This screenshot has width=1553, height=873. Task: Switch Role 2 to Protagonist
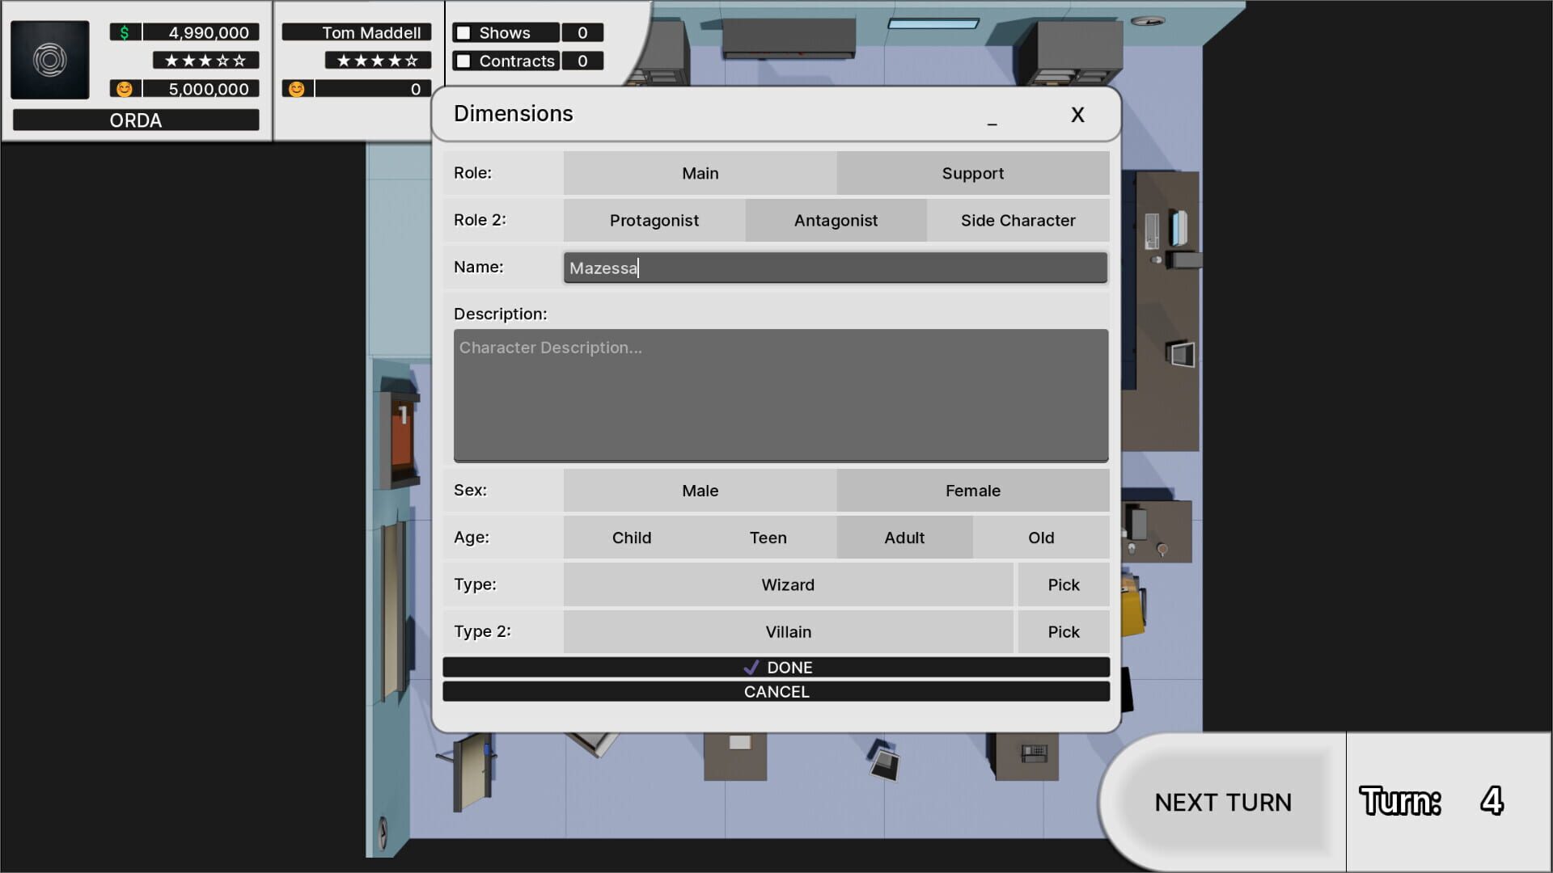654,220
